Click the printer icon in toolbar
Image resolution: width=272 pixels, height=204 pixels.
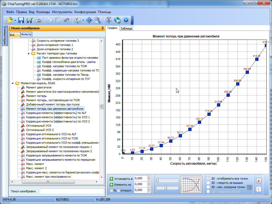tap(39, 20)
